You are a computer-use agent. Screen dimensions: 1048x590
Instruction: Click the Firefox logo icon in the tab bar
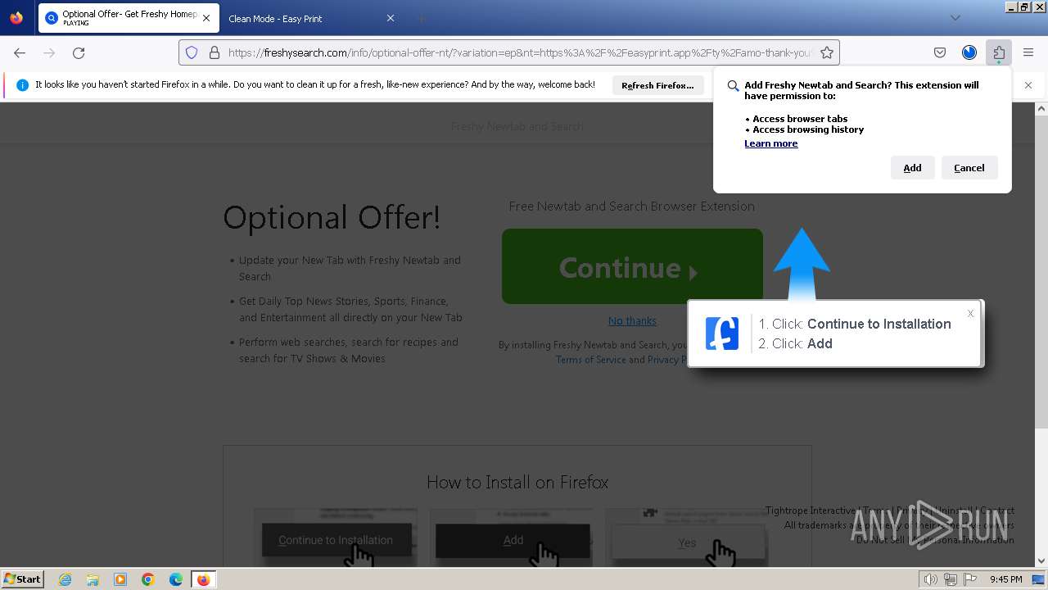coord(16,17)
